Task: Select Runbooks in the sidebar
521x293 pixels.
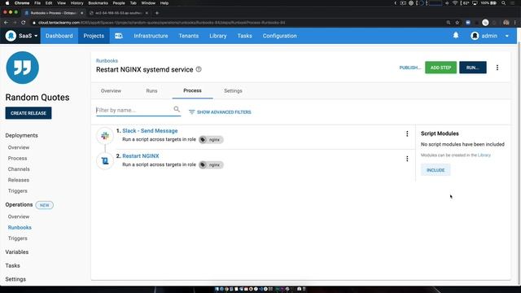Action: pyautogui.click(x=20, y=228)
